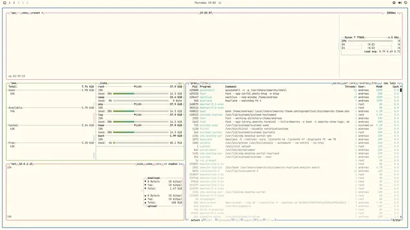Switch to workspace 2
410x230 pixels.
14,3
